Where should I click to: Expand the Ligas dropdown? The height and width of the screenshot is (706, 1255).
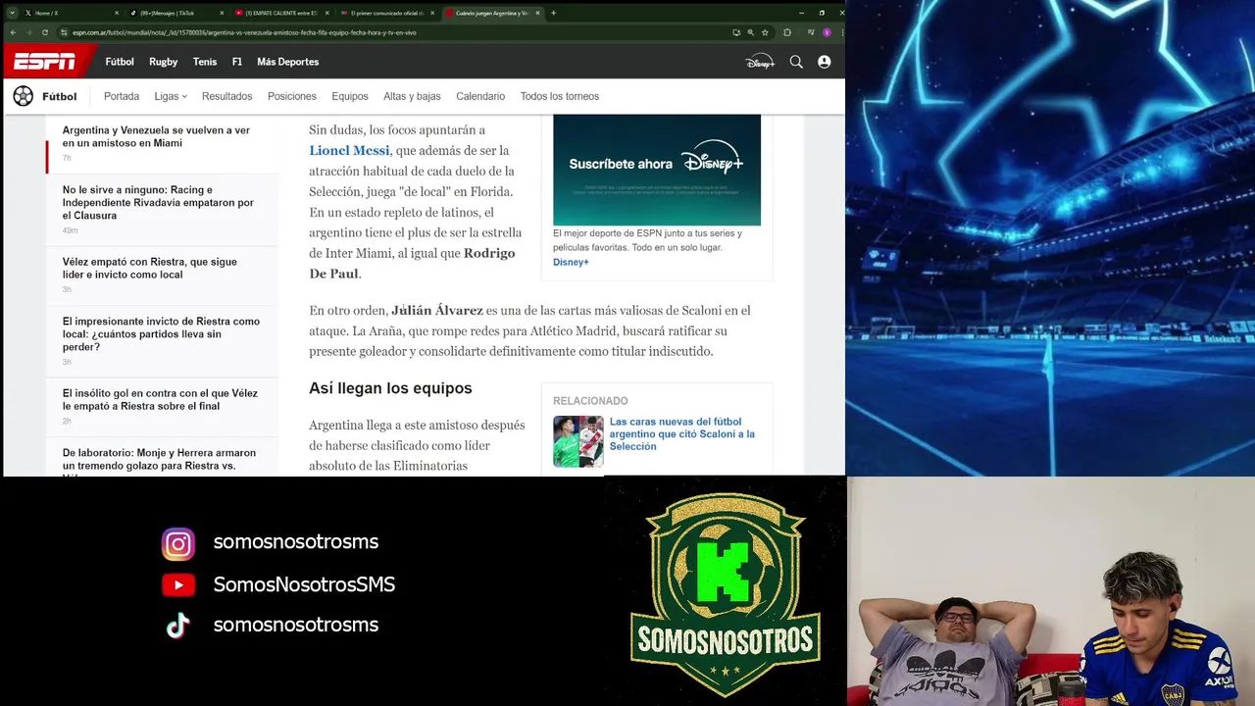[171, 96]
